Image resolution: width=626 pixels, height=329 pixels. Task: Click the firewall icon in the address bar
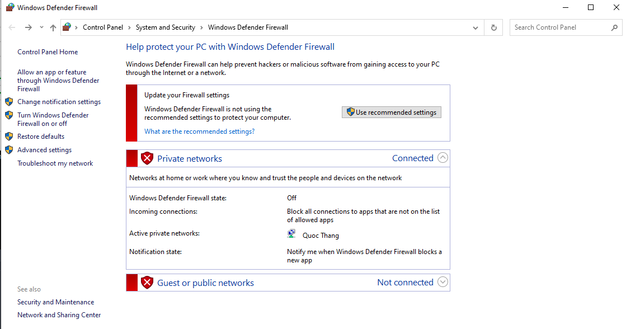coord(67,27)
